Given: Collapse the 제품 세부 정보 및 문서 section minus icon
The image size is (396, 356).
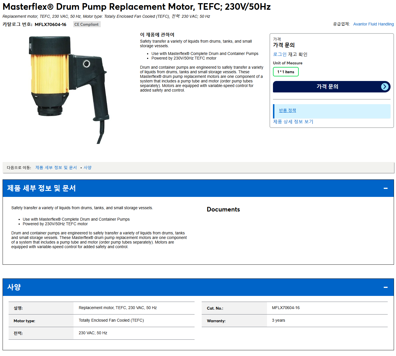Looking at the screenshot, I should [x=385, y=188].
